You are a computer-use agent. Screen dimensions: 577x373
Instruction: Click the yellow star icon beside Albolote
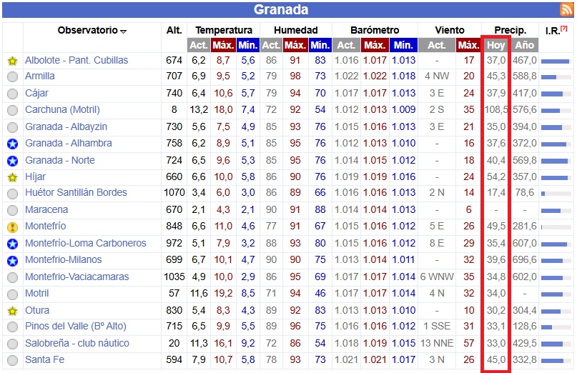pos(12,61)
